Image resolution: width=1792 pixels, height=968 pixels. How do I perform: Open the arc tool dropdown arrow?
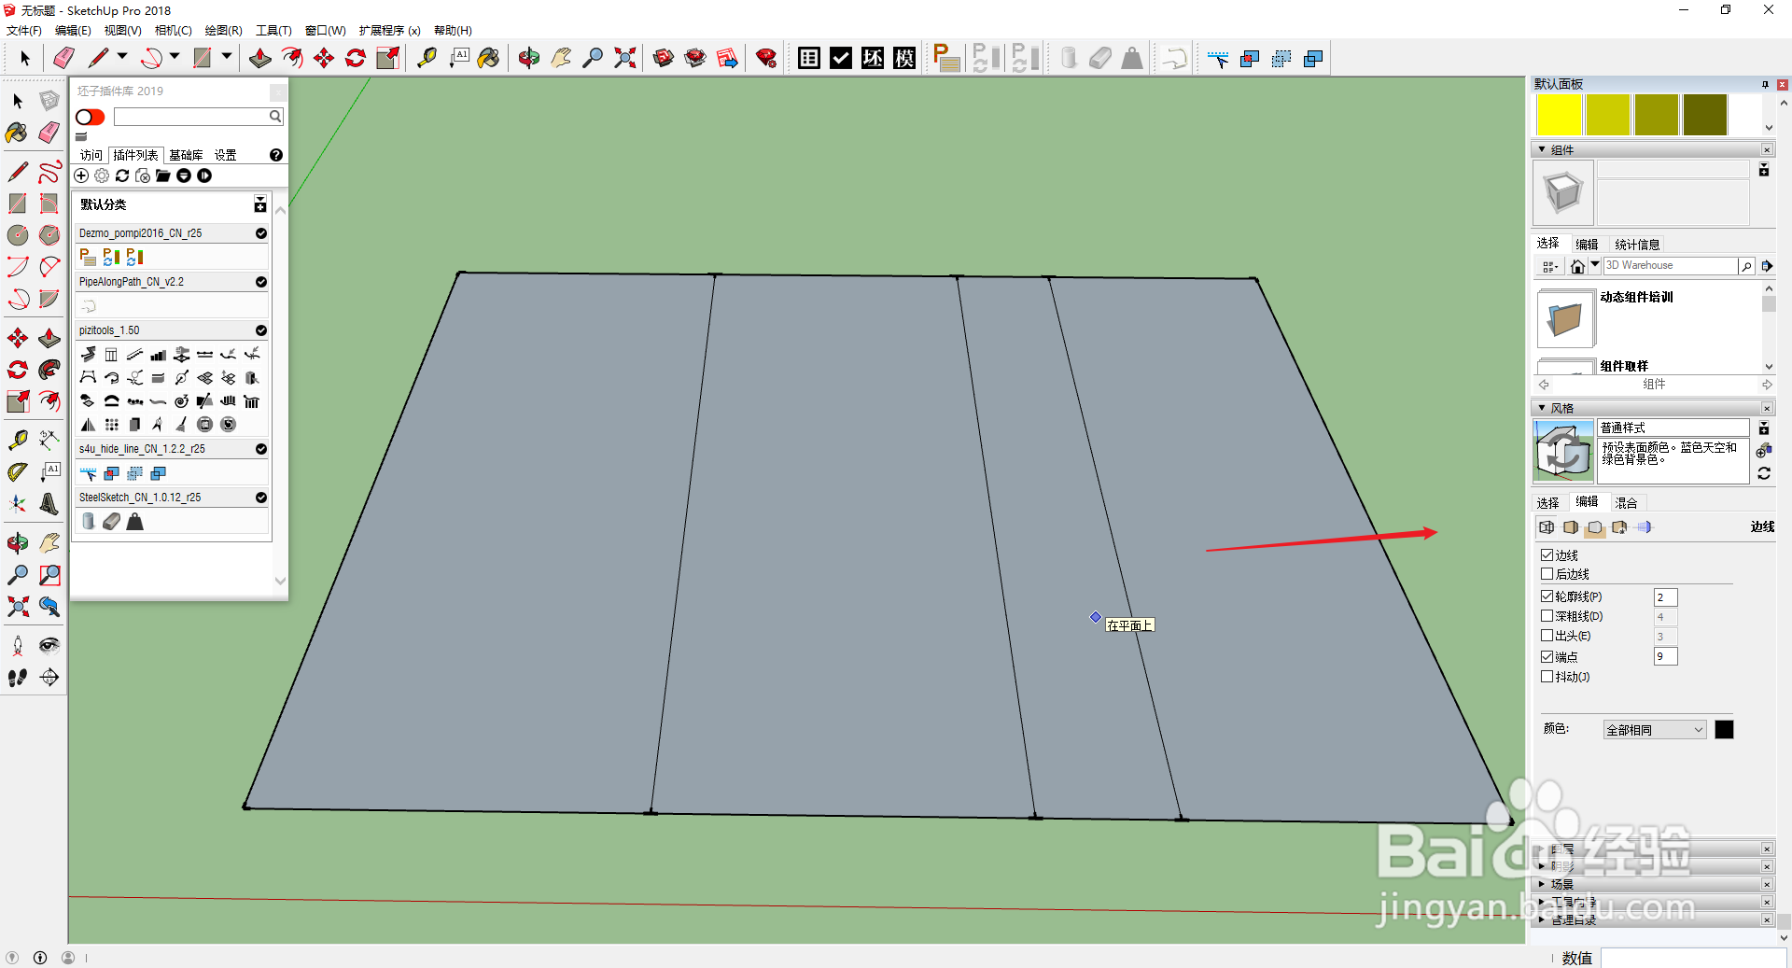[x=175, y=57]
